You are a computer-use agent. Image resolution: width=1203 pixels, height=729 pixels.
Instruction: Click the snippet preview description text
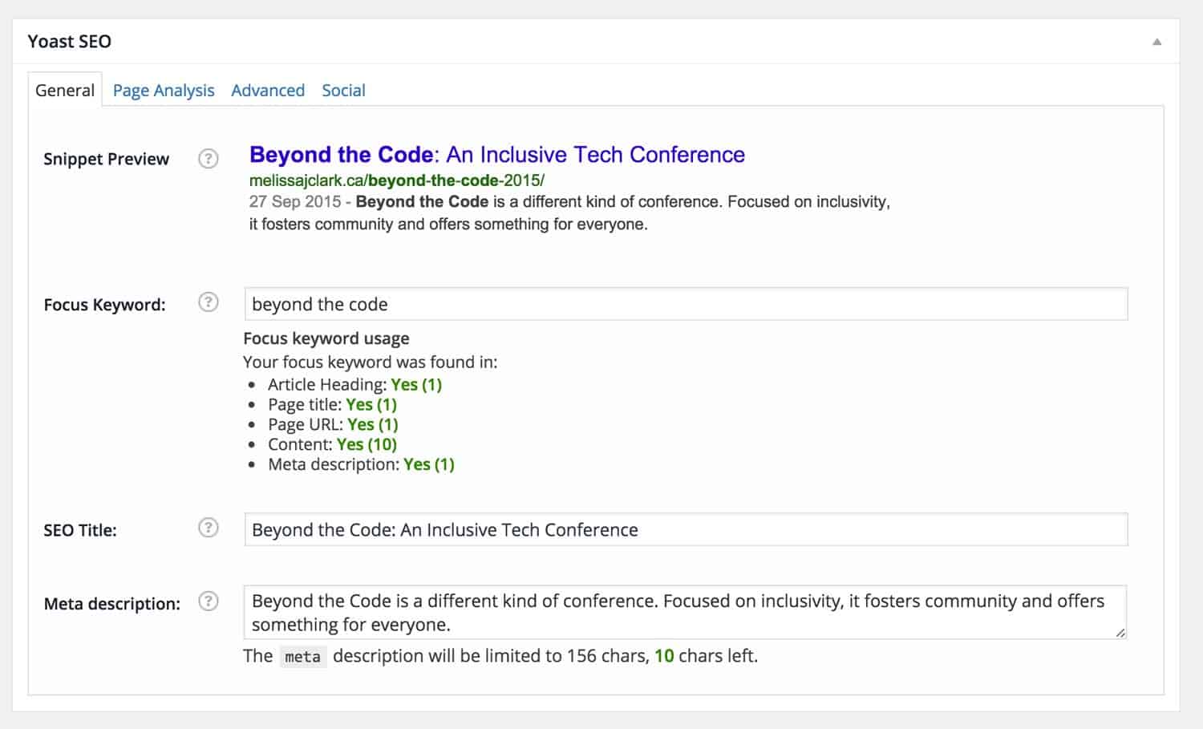[569, 213]
